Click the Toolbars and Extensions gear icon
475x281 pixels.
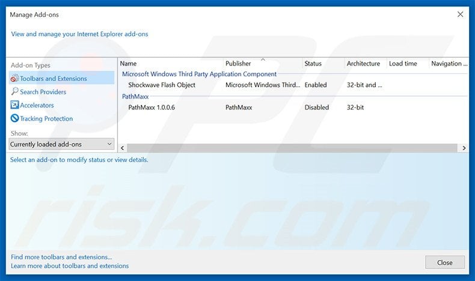(x=14, y=78)
